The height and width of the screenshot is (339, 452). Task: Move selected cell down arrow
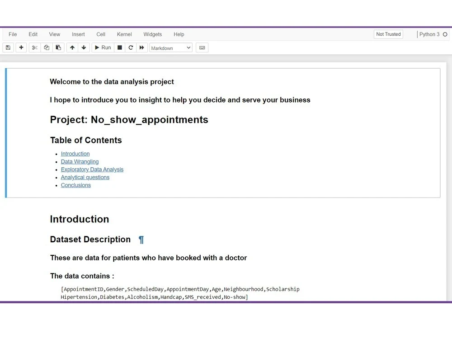(84, 47)
